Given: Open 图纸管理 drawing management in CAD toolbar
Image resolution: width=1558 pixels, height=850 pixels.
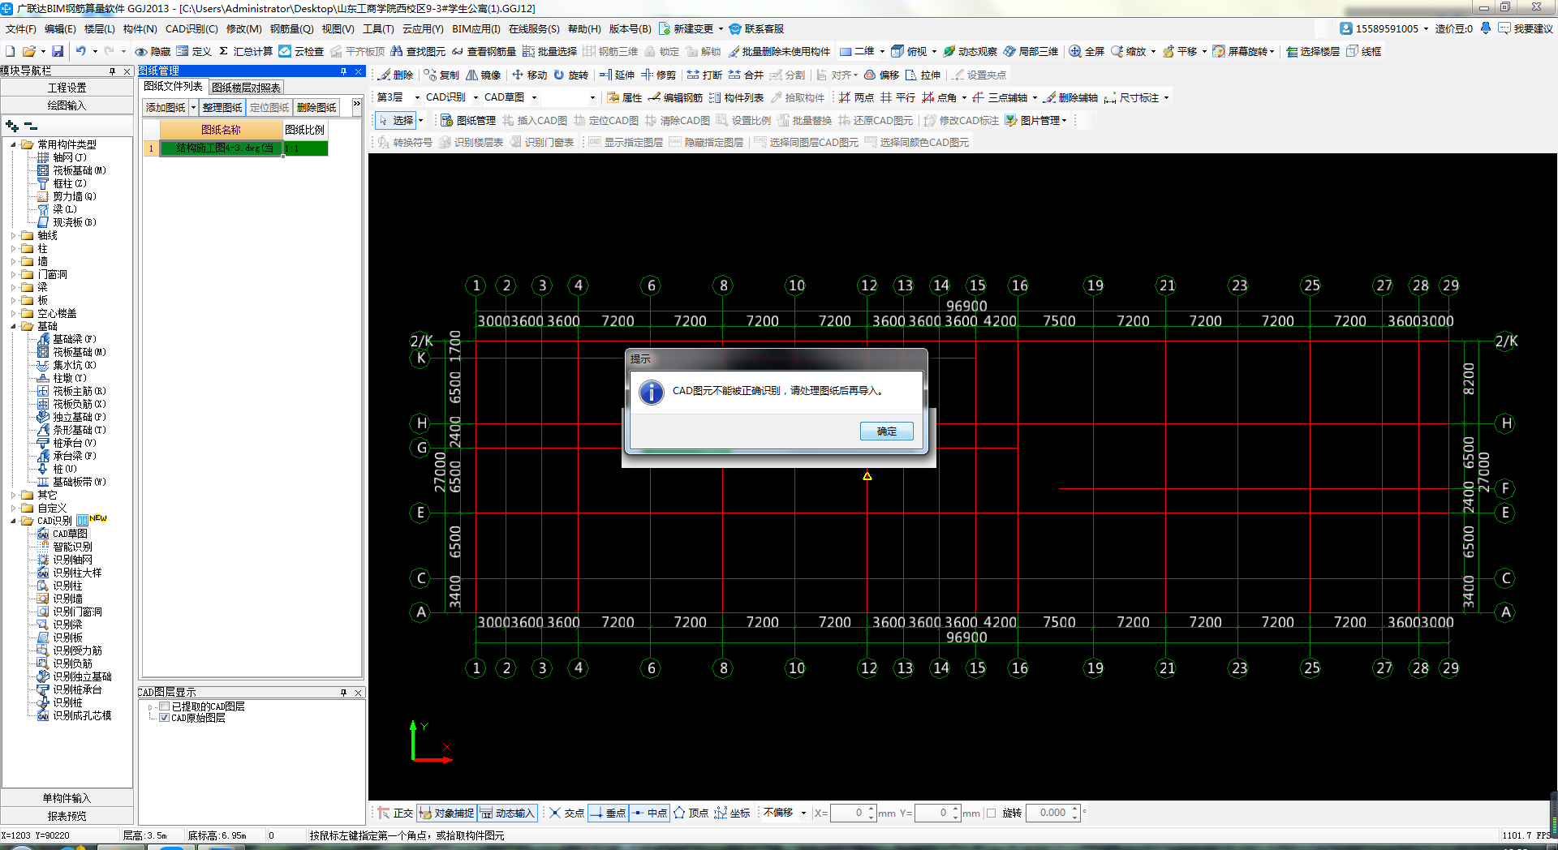Looking at the screenshot, I should coord(467,120).
